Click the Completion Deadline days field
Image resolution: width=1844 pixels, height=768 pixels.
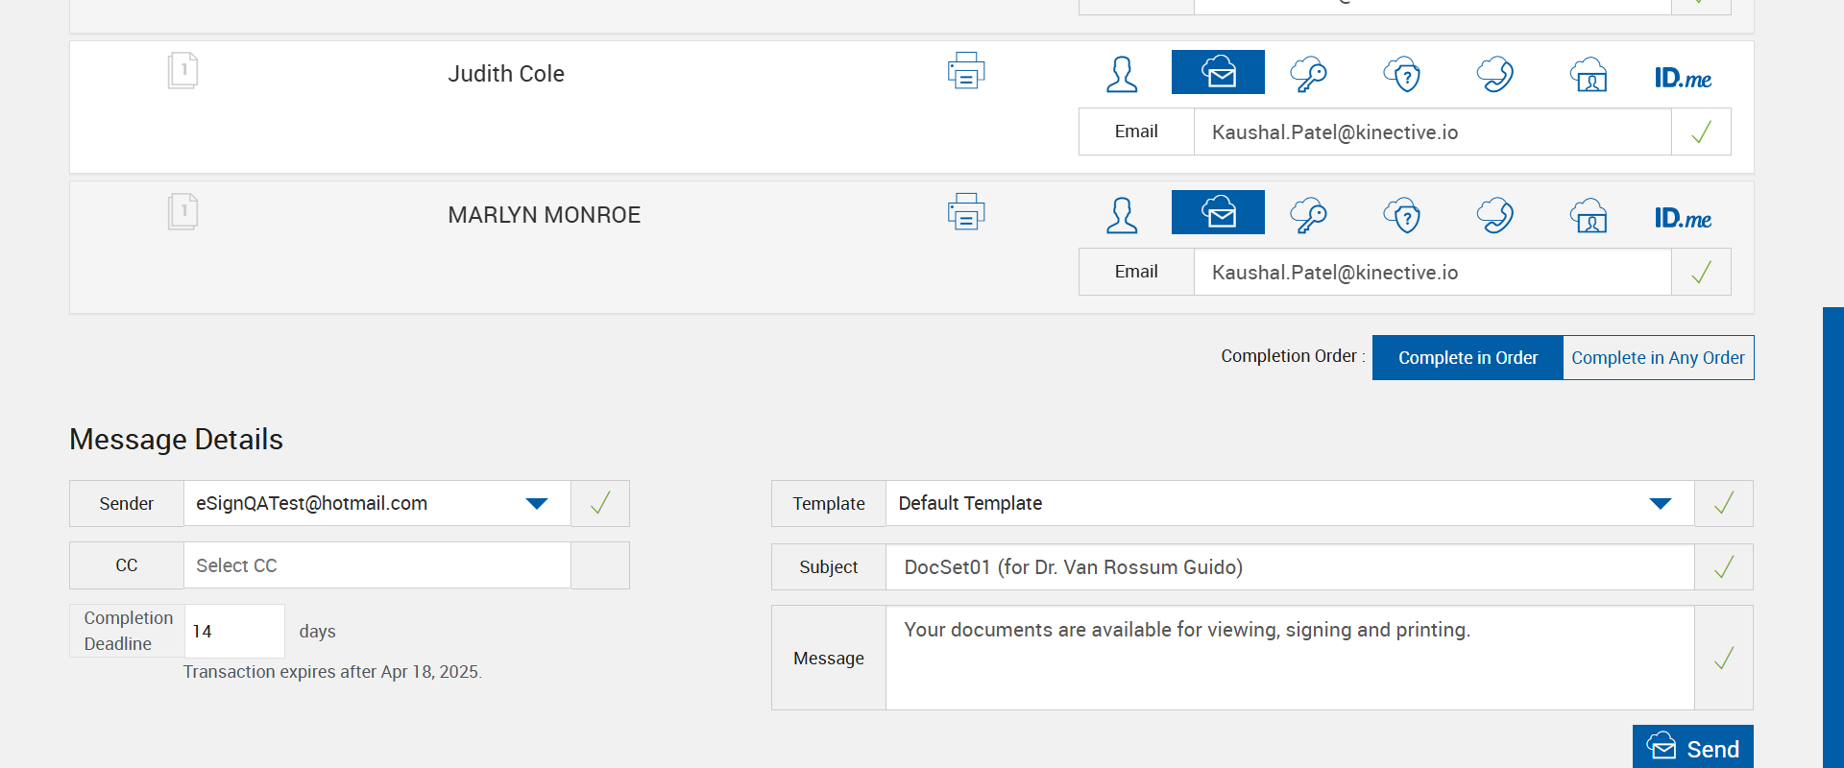tap(233, 632)
